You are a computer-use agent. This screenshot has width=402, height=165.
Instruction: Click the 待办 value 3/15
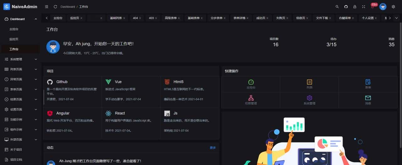331,45
